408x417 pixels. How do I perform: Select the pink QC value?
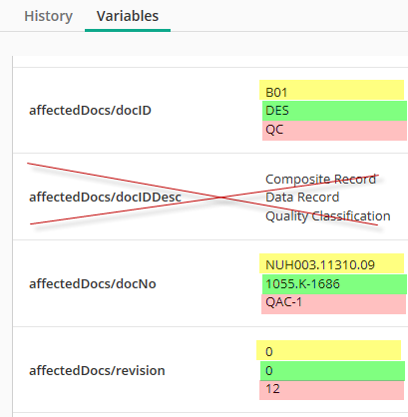[334, 131]
